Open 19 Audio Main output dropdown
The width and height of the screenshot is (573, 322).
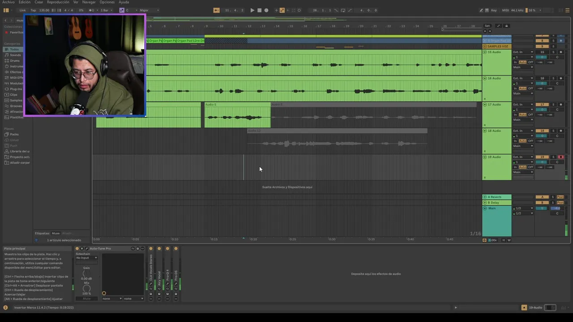coord(523,172)
